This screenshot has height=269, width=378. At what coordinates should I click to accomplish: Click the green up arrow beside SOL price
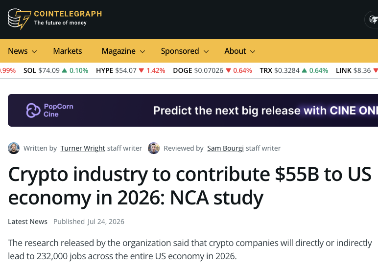[x=64, y=70]
